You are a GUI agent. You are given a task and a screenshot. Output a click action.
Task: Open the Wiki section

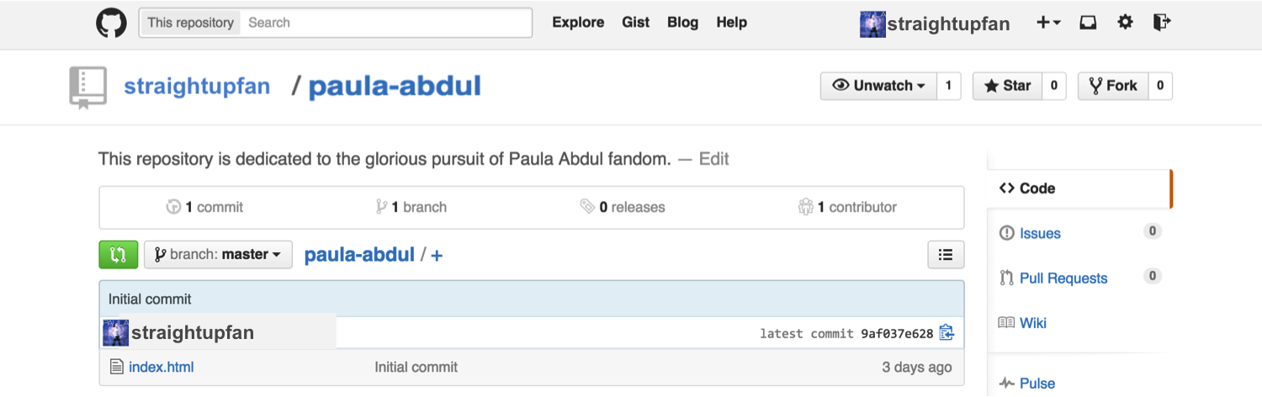(1033, 323)
